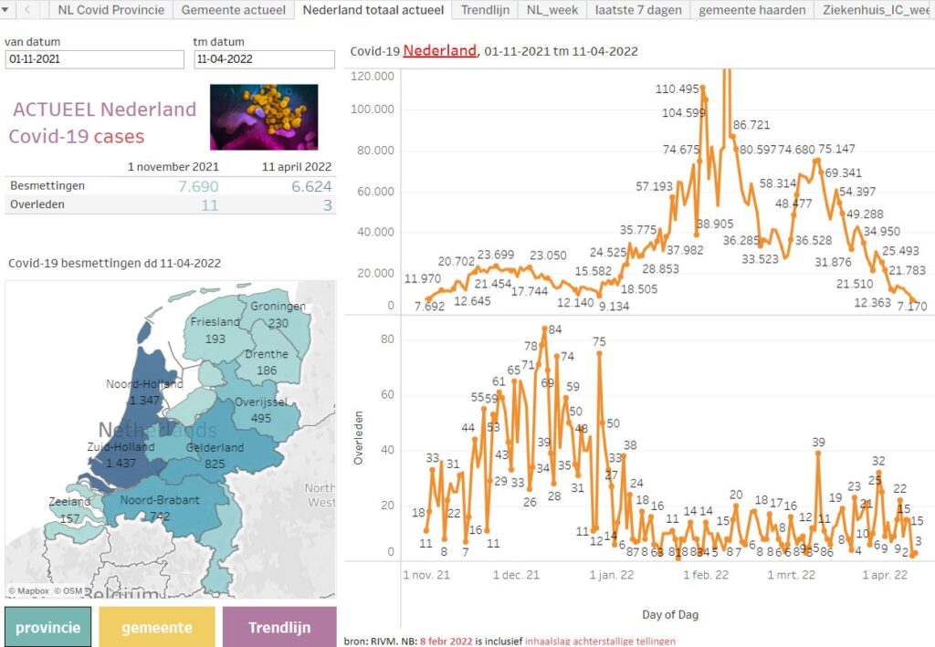Open the top Trendlijn tab
The height and width of the screenshot is (647, 935).
point(485,10)
